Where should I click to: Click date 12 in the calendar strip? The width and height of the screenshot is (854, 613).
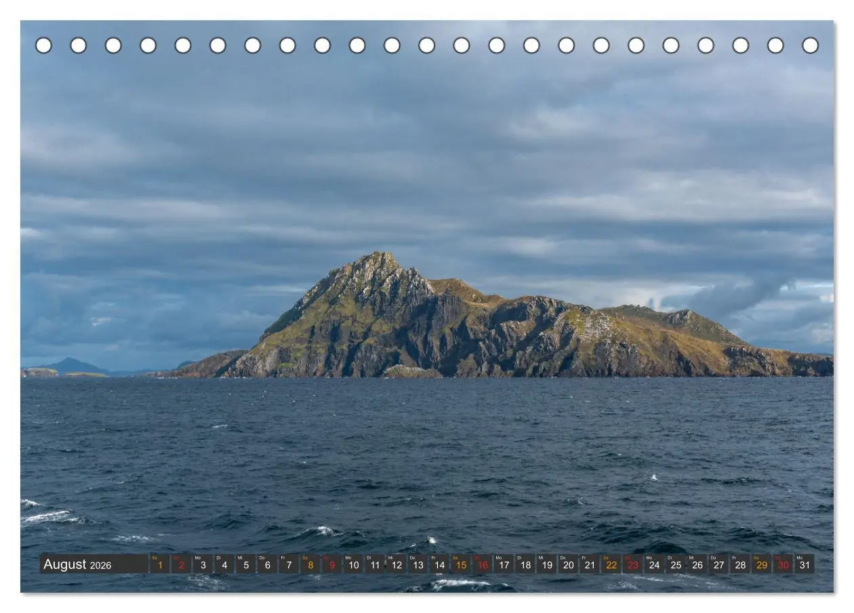tap(396, 564)
